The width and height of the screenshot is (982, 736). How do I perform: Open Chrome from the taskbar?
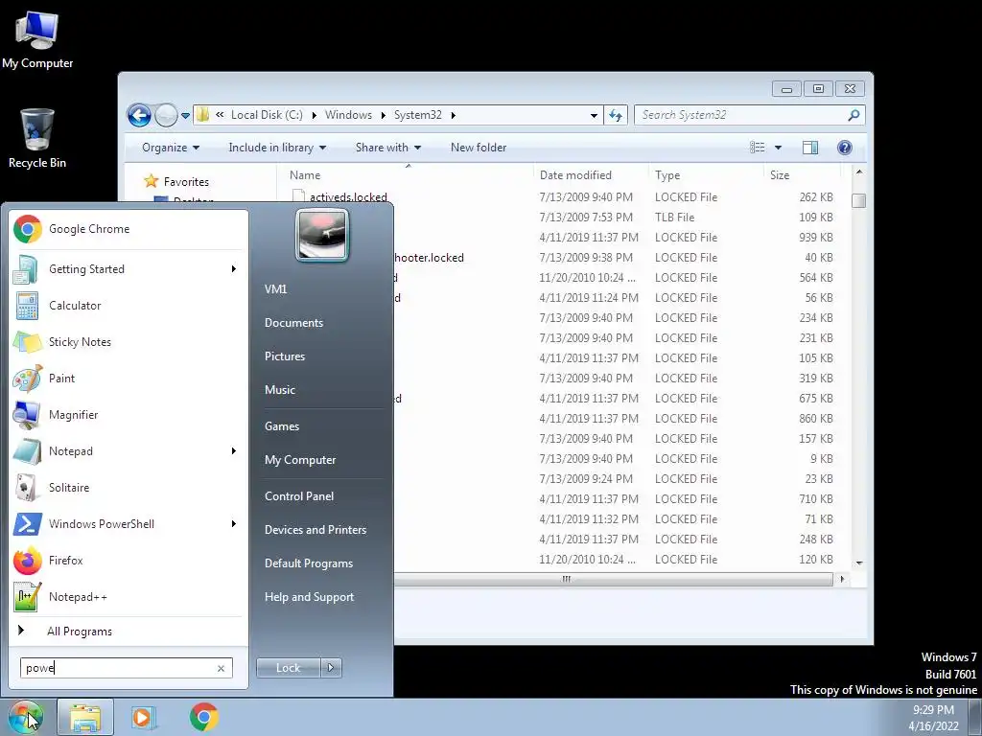click(x=204, y=717)
